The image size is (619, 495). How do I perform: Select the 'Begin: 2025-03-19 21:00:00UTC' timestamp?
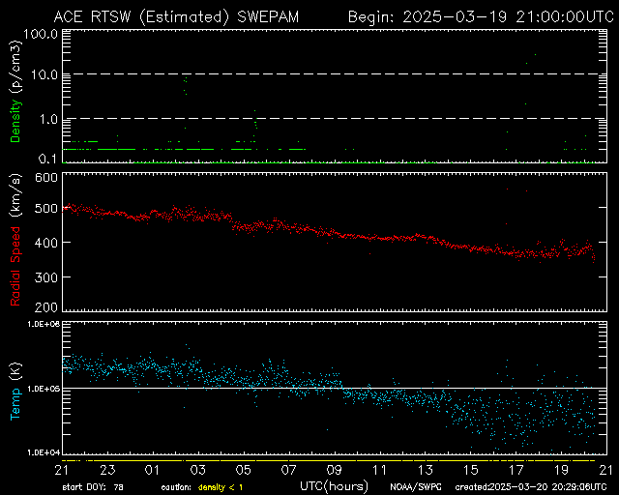481,17
